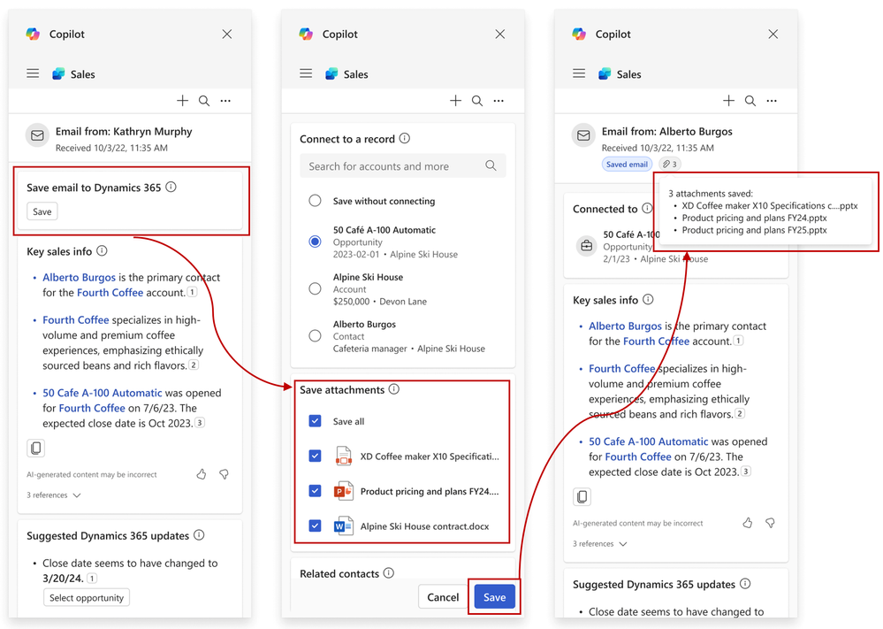Toggle Save all attachments checkbox

tap(315, 421)
